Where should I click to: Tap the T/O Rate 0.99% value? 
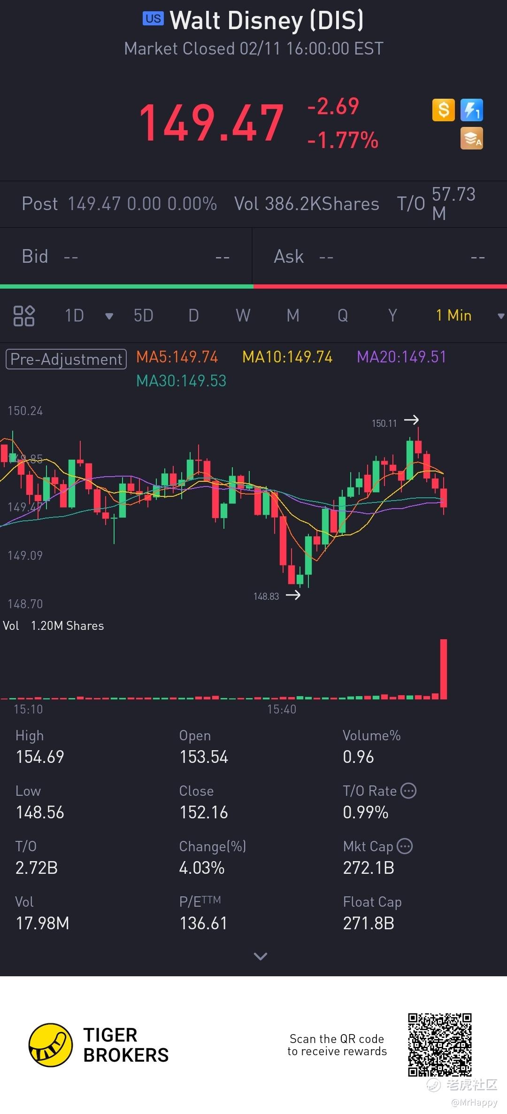366,812
